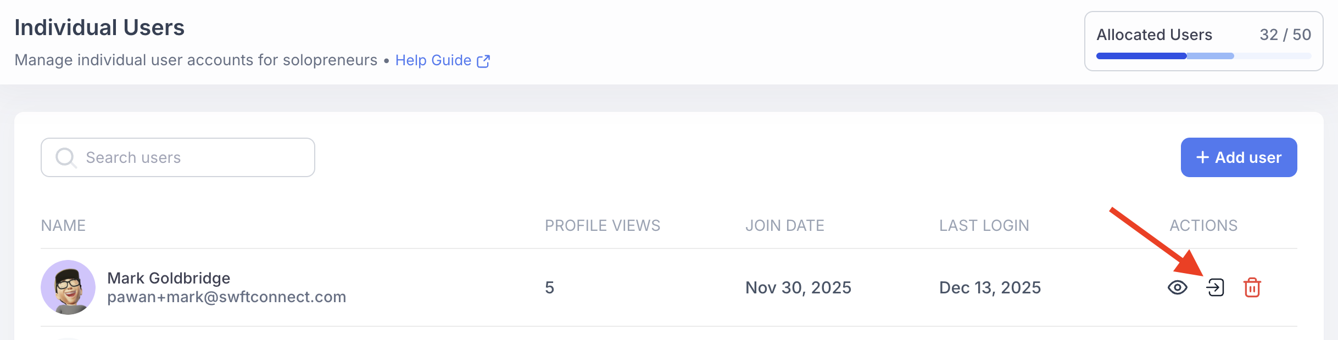Click Mark Goldbridge's avatar picture

[68, 287]
